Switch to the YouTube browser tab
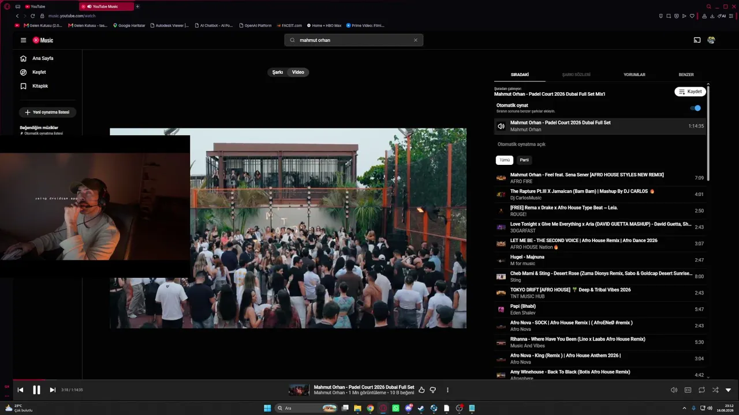The image size is (739, 415). (x=51, y=6)
